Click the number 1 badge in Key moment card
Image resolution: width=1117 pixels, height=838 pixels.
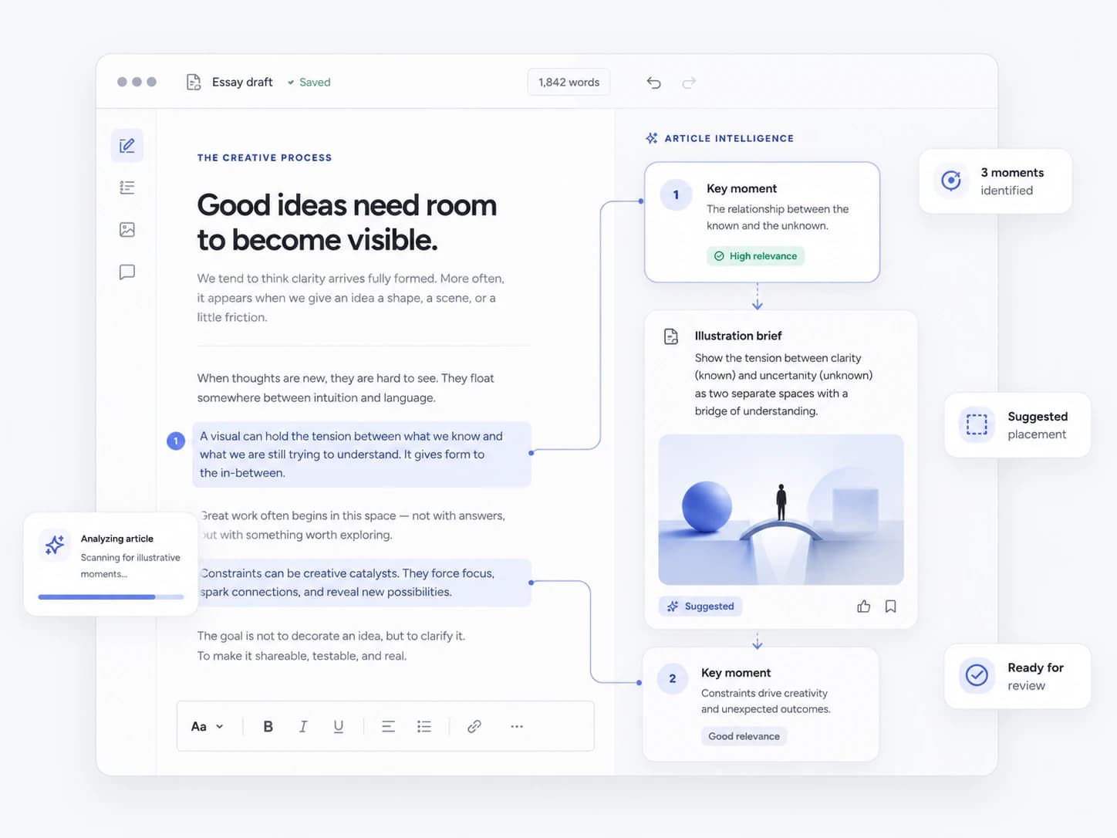click(x=676, y=195)
